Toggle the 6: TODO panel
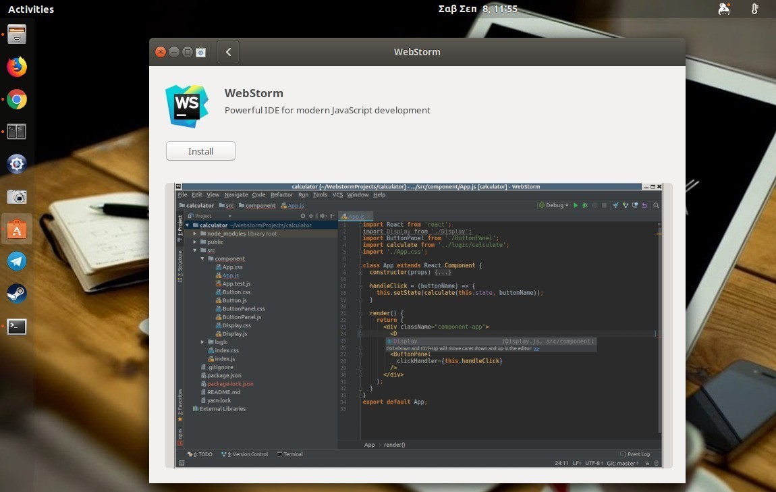Image resolution: width=776 pixels, height=492 pixels. (202, 454)
